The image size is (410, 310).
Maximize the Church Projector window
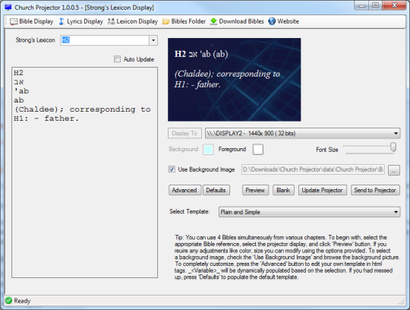pos(376,5)
